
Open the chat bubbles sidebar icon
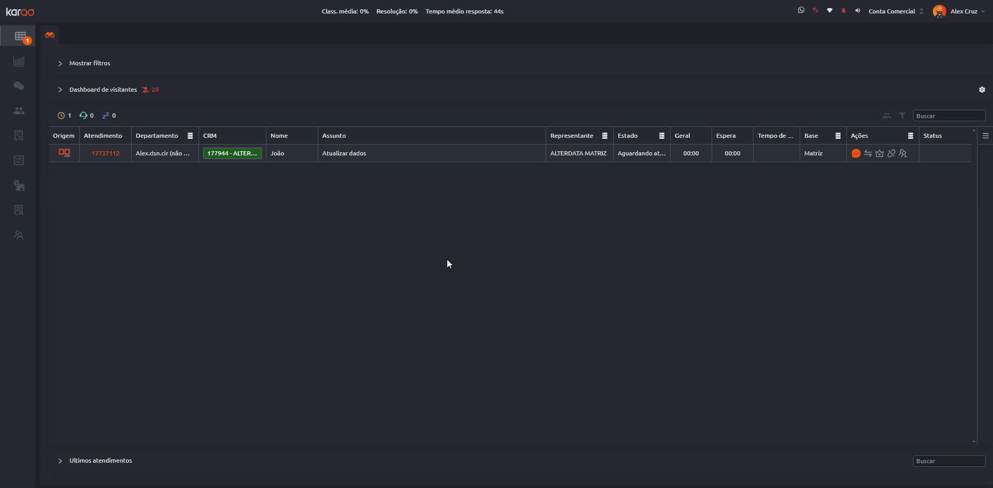19,86
